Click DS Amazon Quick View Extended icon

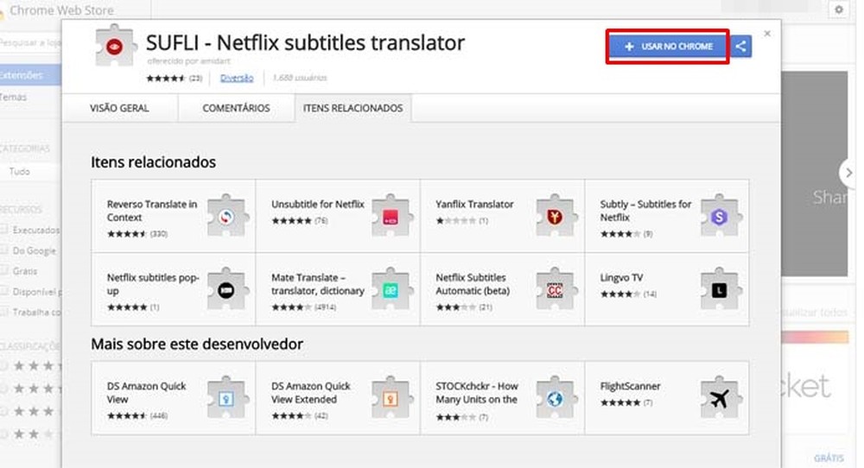click(x=391, y=398)
